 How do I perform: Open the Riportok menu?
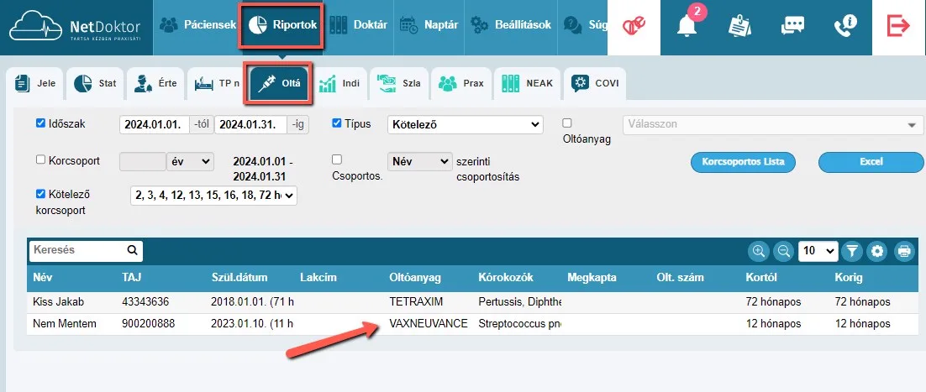click(281, 25)
